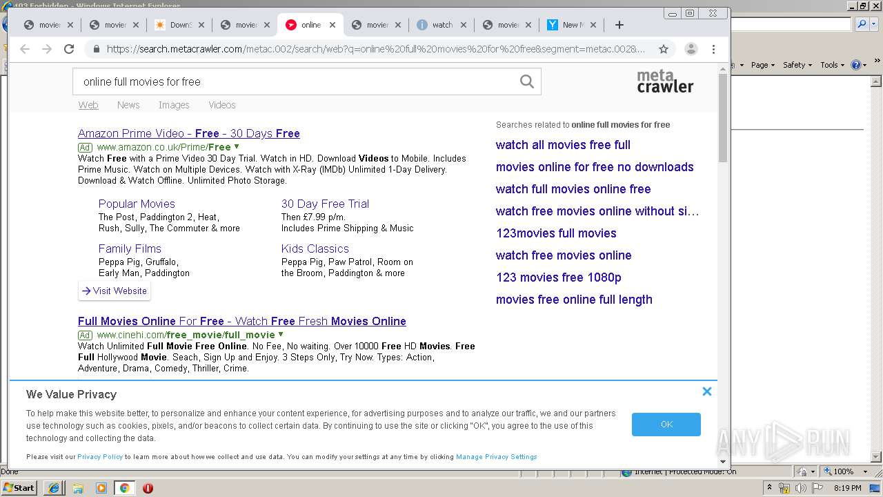
Task: Reload the metacrawler page
Action: click(69, 49)
